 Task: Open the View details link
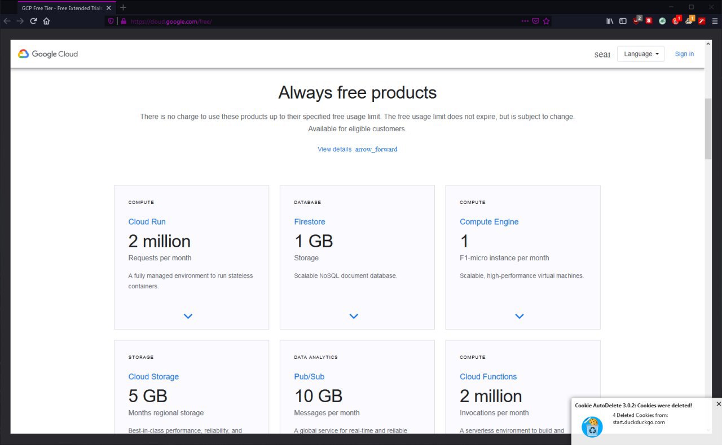coord(357,149)
